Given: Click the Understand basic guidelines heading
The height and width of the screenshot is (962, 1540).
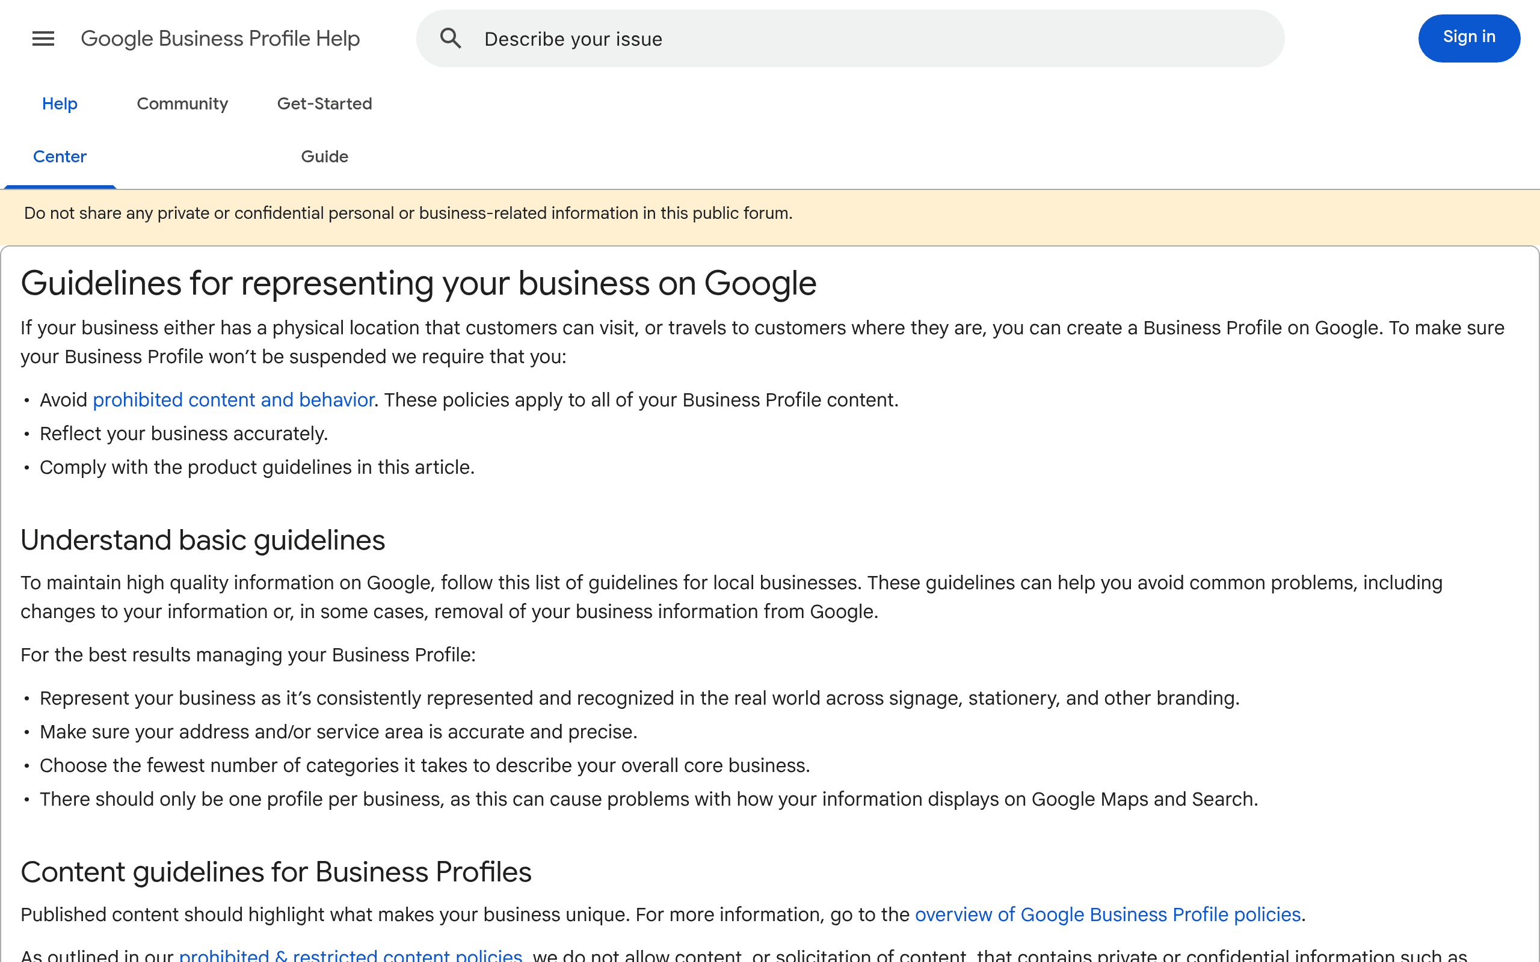Looking at the screenshot, I should [x=202, y=539].
